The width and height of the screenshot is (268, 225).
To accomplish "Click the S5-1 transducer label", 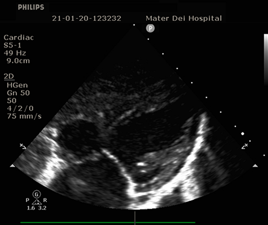I will tap(12, 45).
